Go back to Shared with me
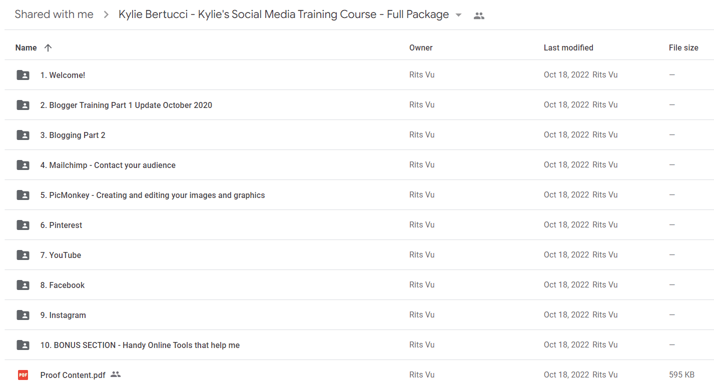 pyautogui.click(x=54, y=14)
